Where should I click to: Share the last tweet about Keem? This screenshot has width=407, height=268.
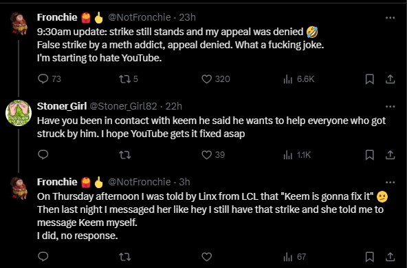(x=390, y=257)
